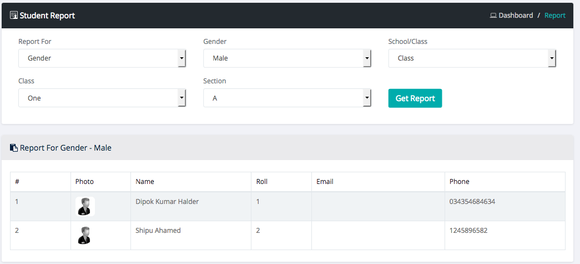The width and height of the screenshot is (580, 264).
Task: Click the laptop icon beside Dashboard
Action: click(493, 16)
